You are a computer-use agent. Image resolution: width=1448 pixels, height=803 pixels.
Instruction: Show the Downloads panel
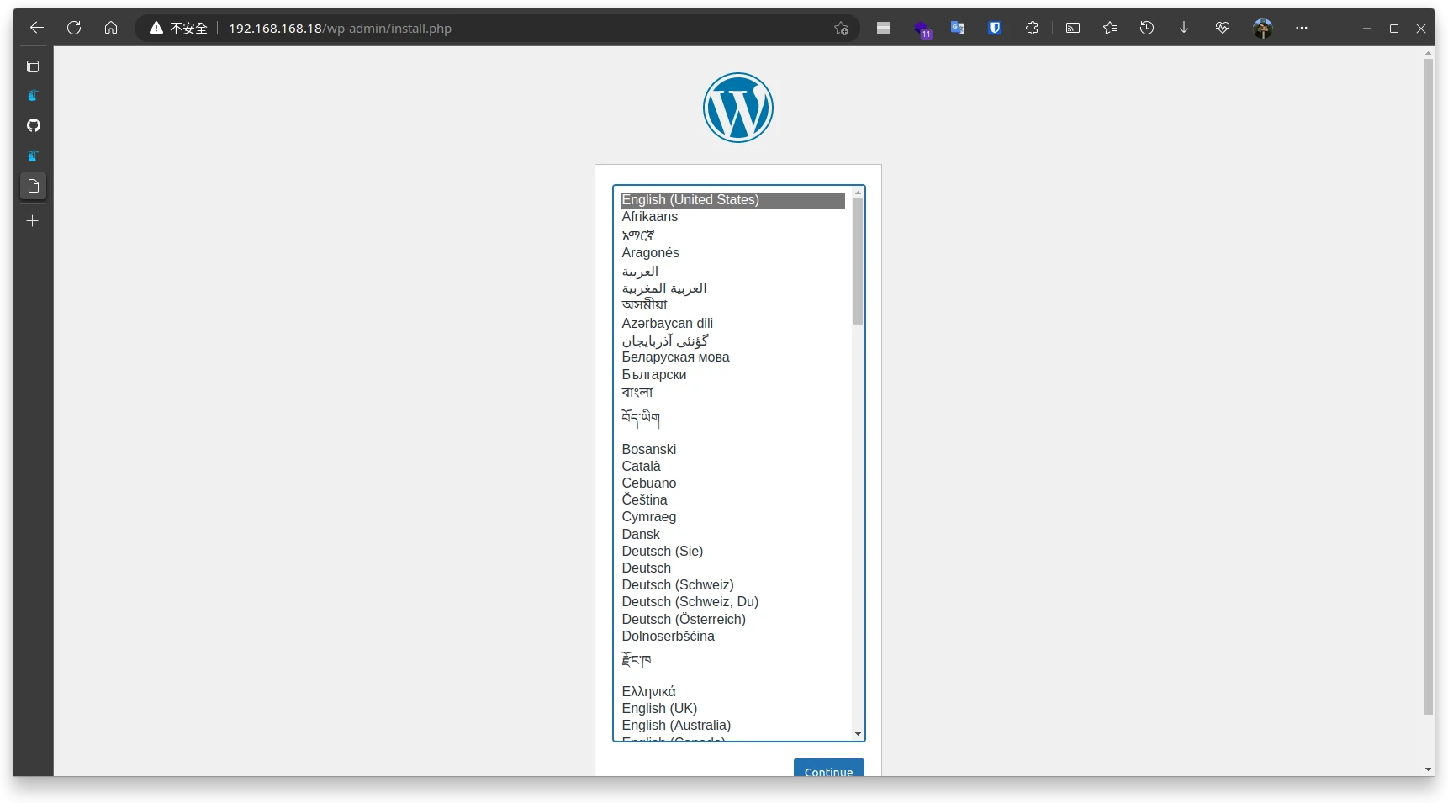(1184, 28)
